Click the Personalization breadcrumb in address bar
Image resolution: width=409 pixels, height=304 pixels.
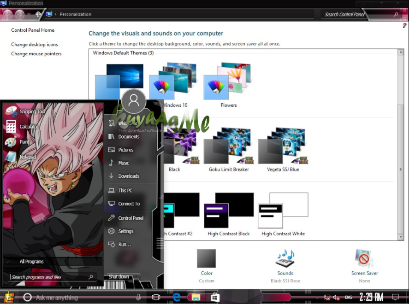point(76,14)
